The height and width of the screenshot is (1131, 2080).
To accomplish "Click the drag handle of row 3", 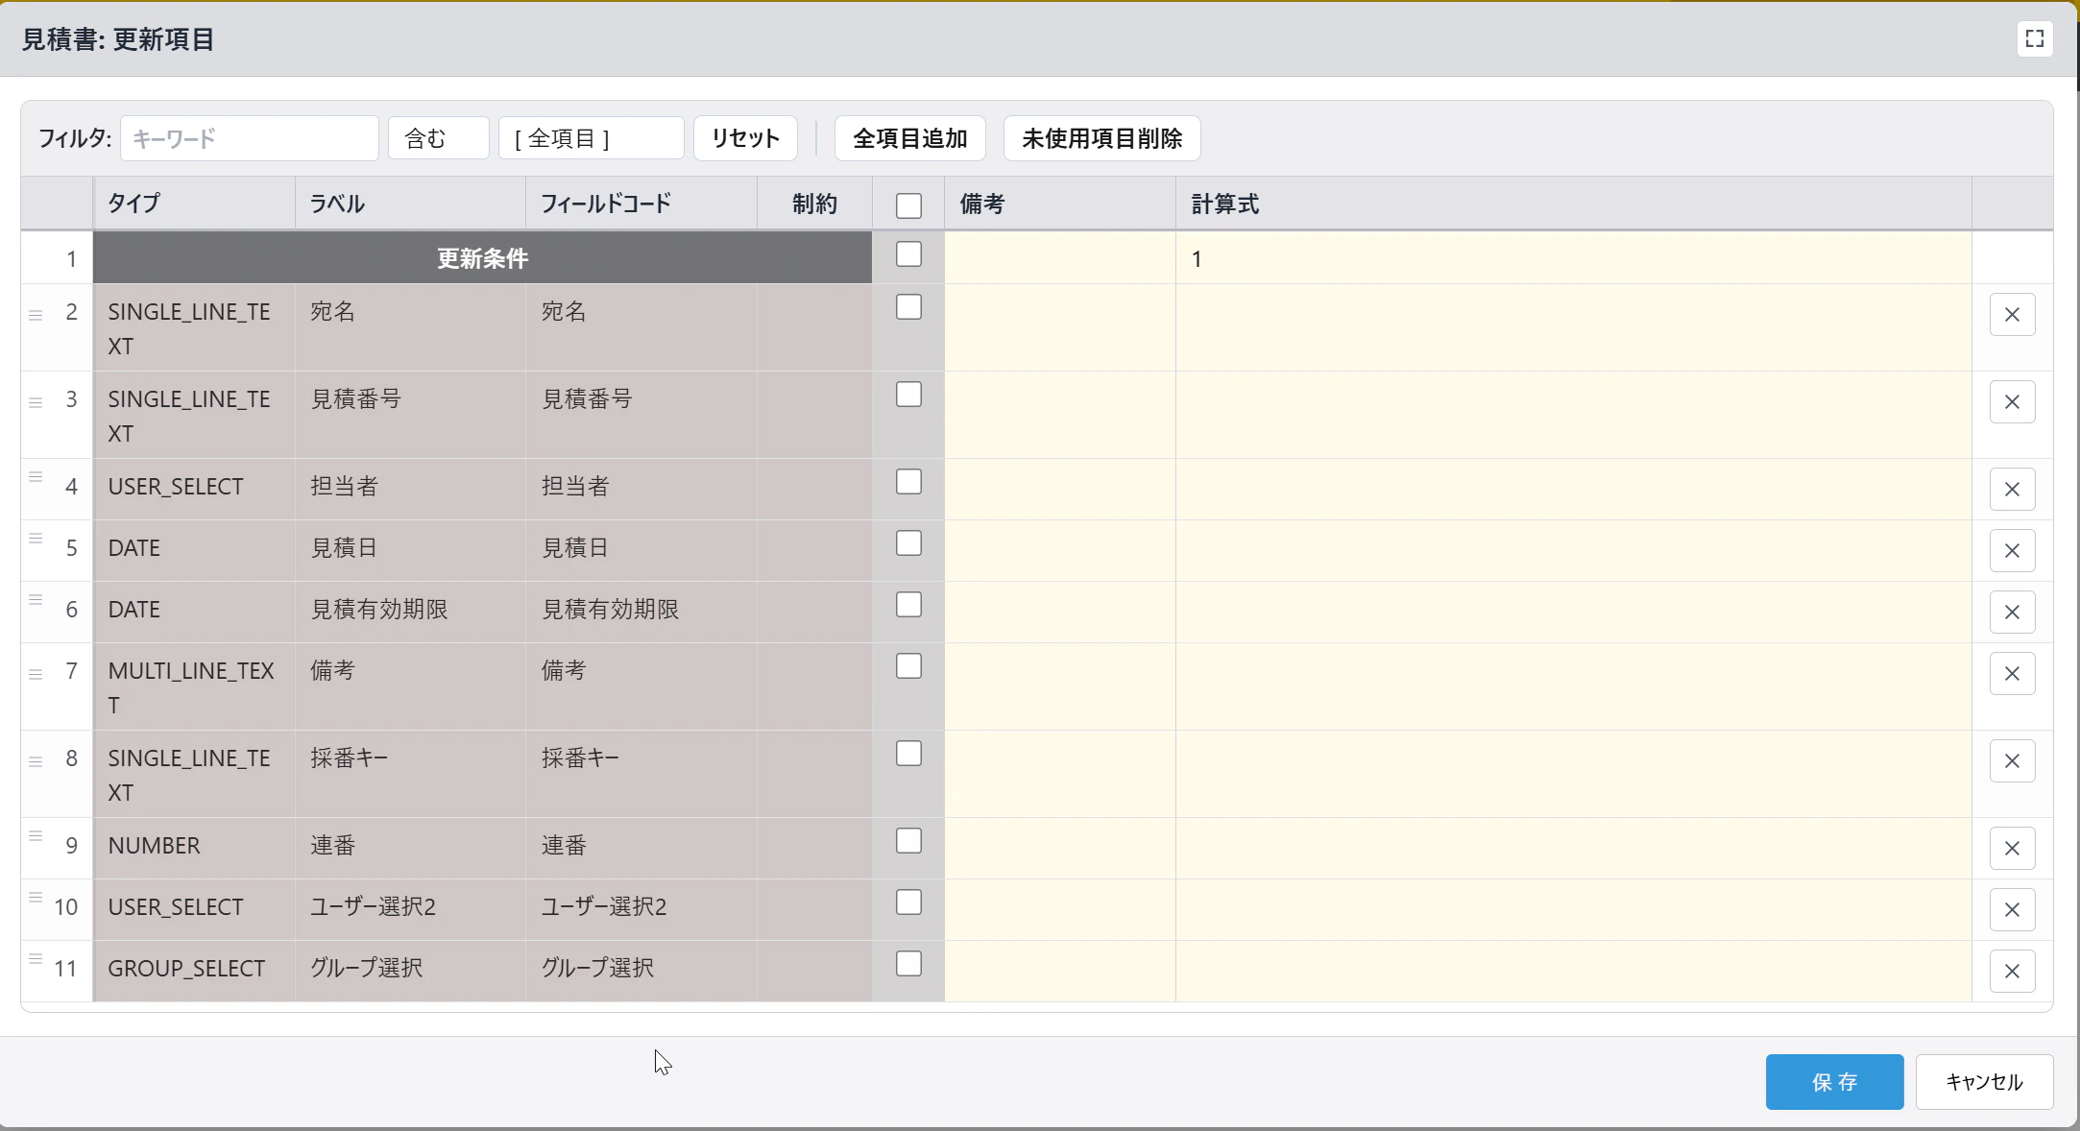I will pyautogui.click(x=36, y=402).
